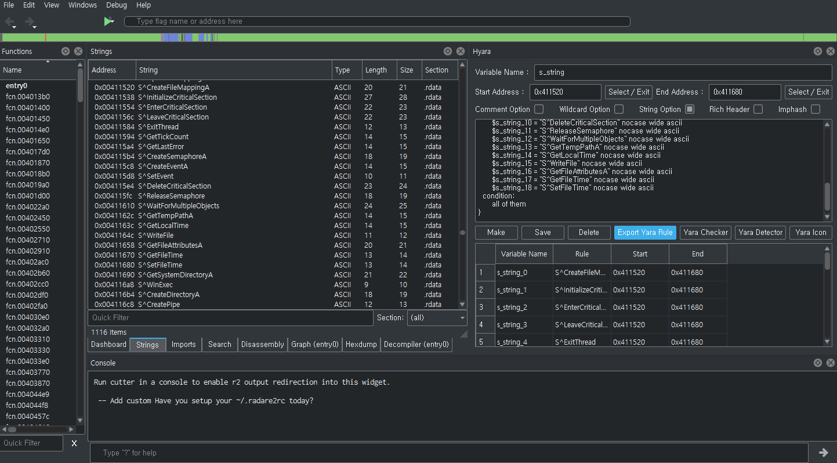This screenshot has height=463, width=837.
Task: Undock the Strings panel float icon
Action: [x=448, y=51]
